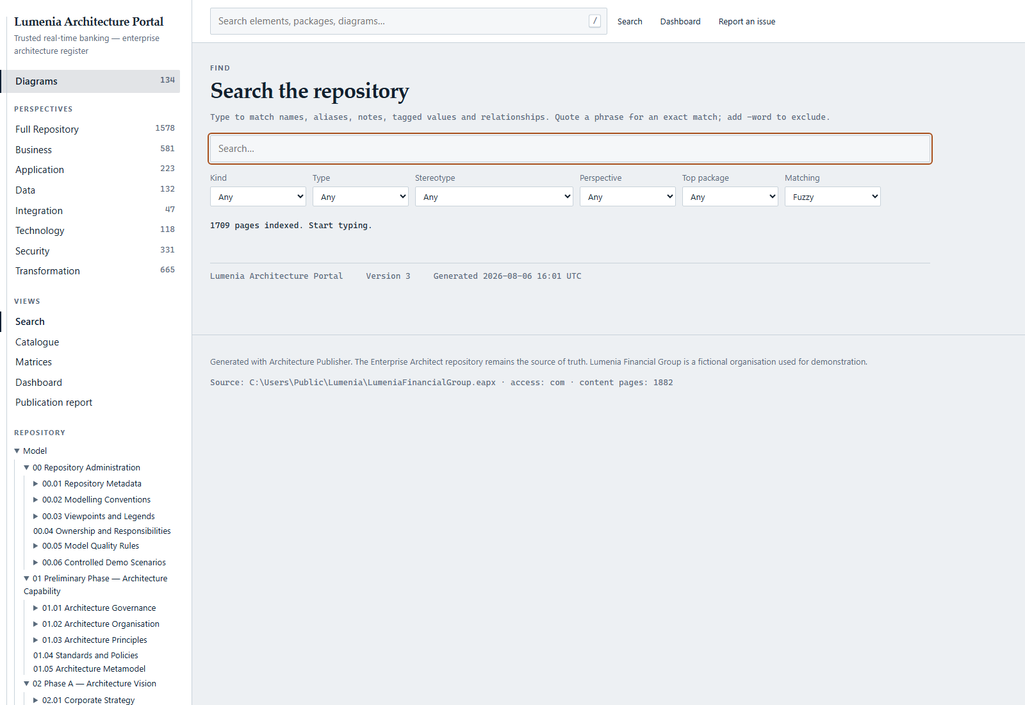Select the Security perspective
1025x705 pixels.
(95, 251)
